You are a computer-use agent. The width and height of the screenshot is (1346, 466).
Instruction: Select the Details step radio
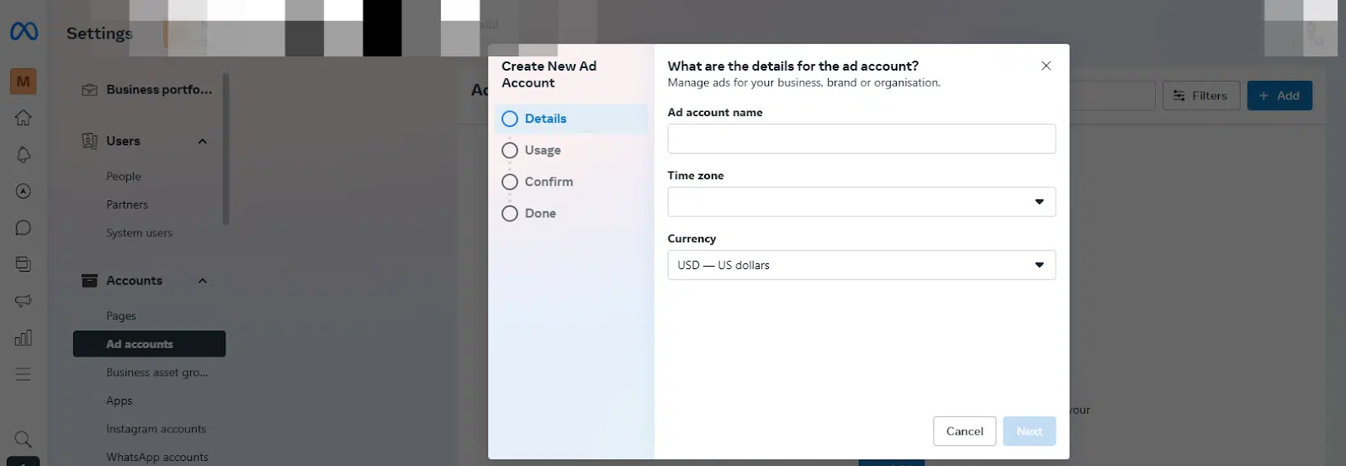point(510,119)
